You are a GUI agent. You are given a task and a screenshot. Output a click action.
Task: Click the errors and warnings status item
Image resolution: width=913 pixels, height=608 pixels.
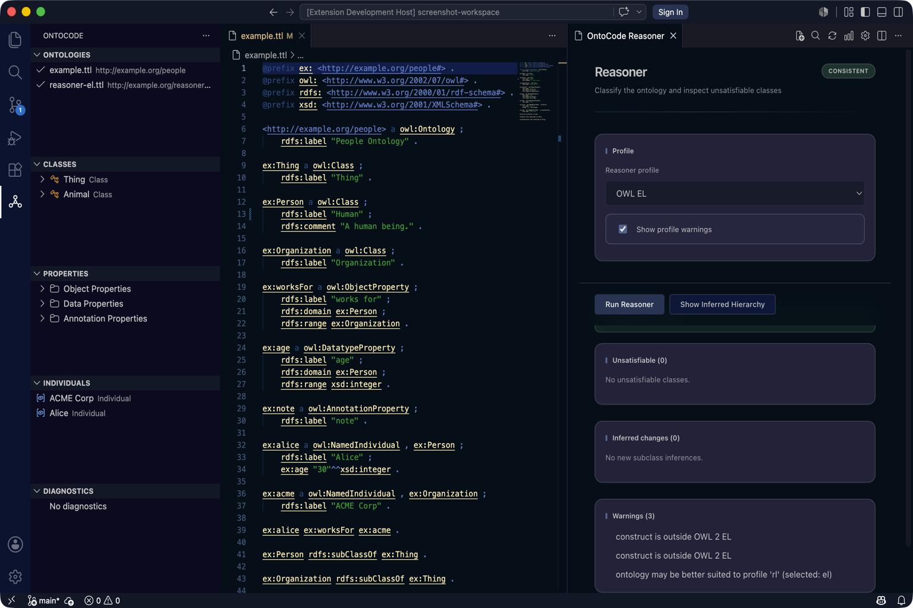tap(102, 600)
